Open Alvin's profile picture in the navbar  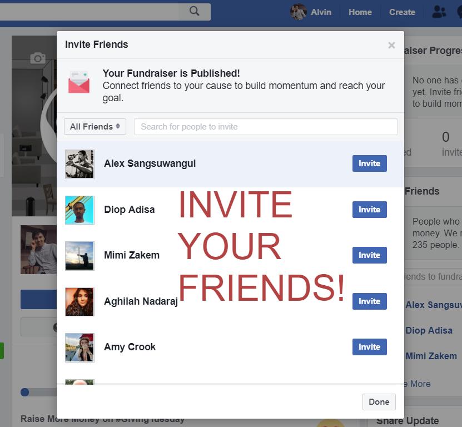298,12
